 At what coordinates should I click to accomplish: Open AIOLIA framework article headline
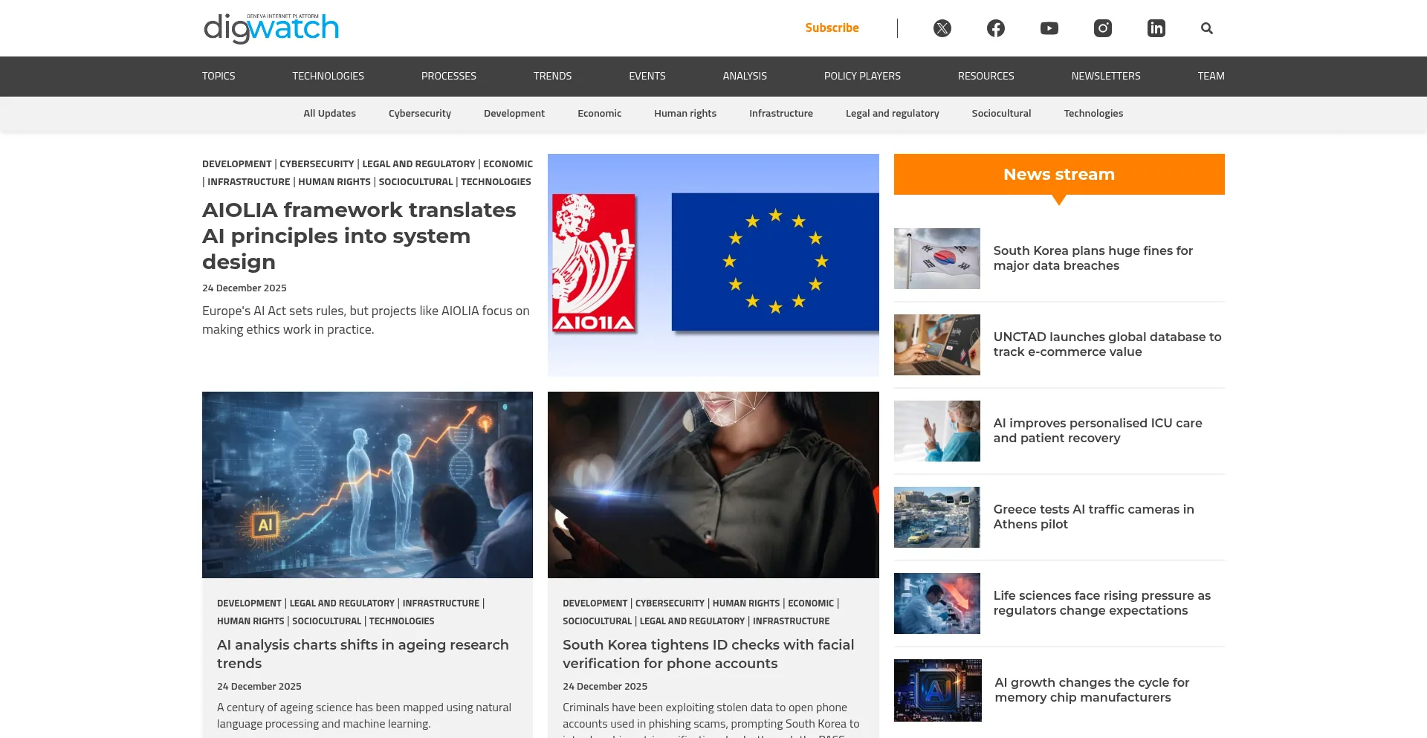pos(359,236)
